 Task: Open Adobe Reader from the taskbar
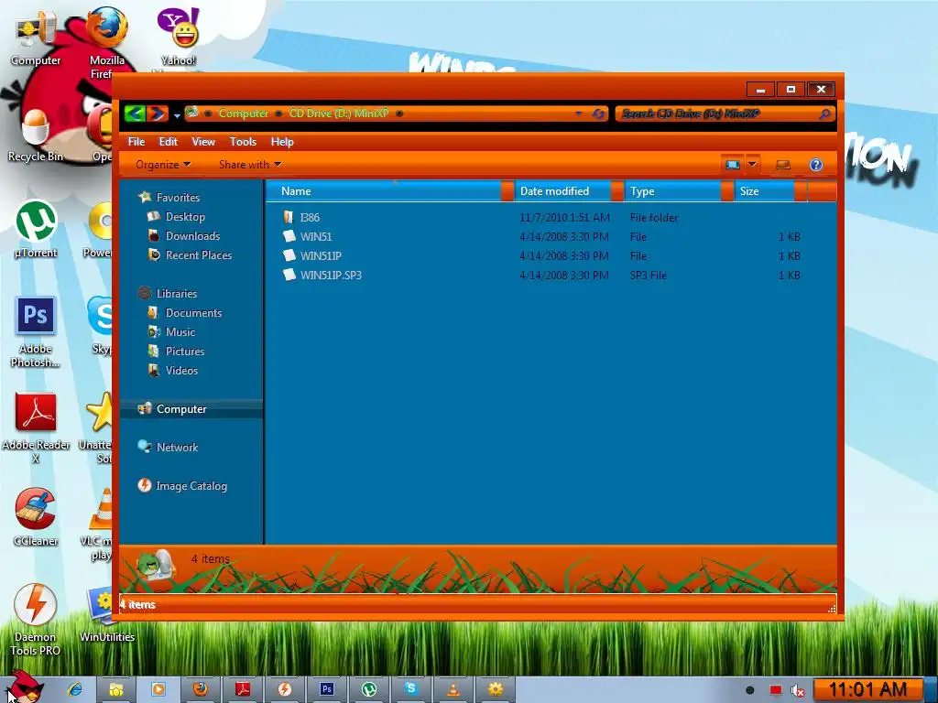coord(242,689)
